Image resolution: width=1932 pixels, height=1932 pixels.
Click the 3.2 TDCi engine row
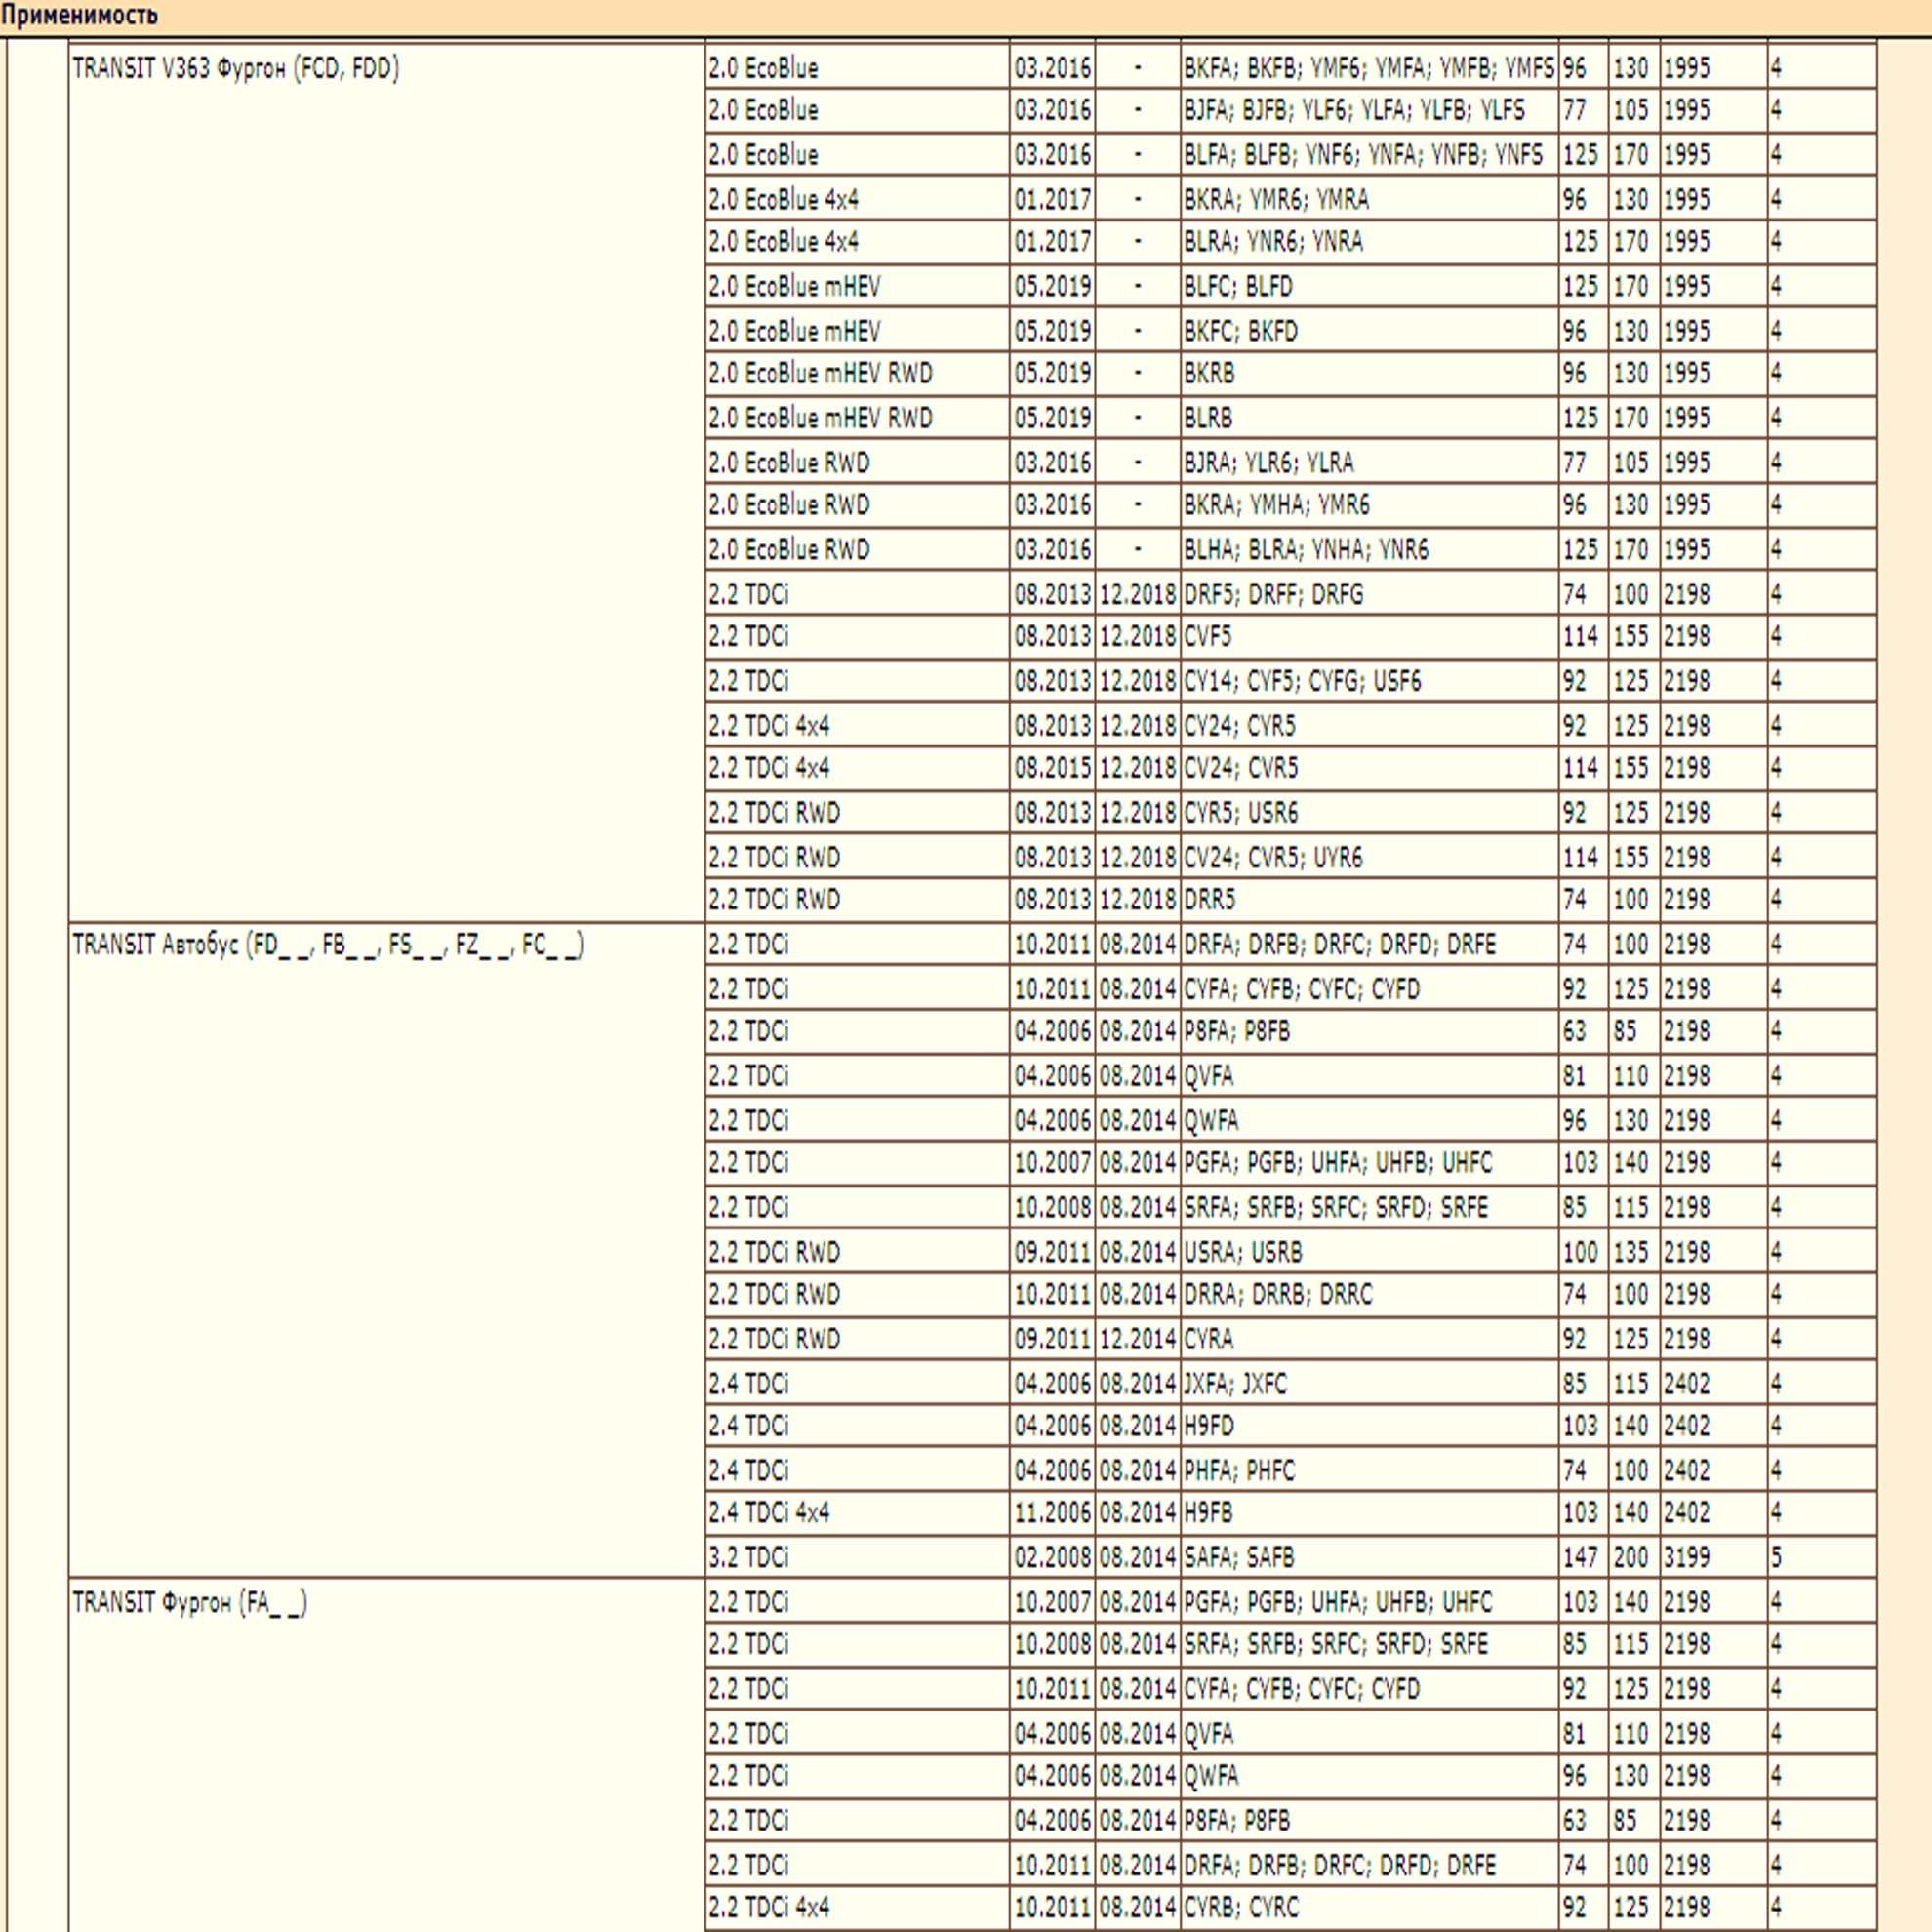click(1290, 1557)
